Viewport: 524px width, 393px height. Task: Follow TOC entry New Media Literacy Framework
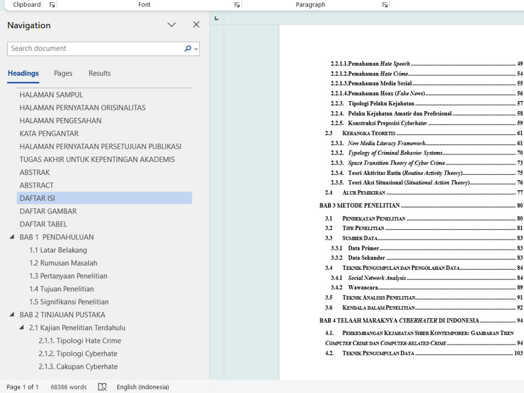click(427, 143)
